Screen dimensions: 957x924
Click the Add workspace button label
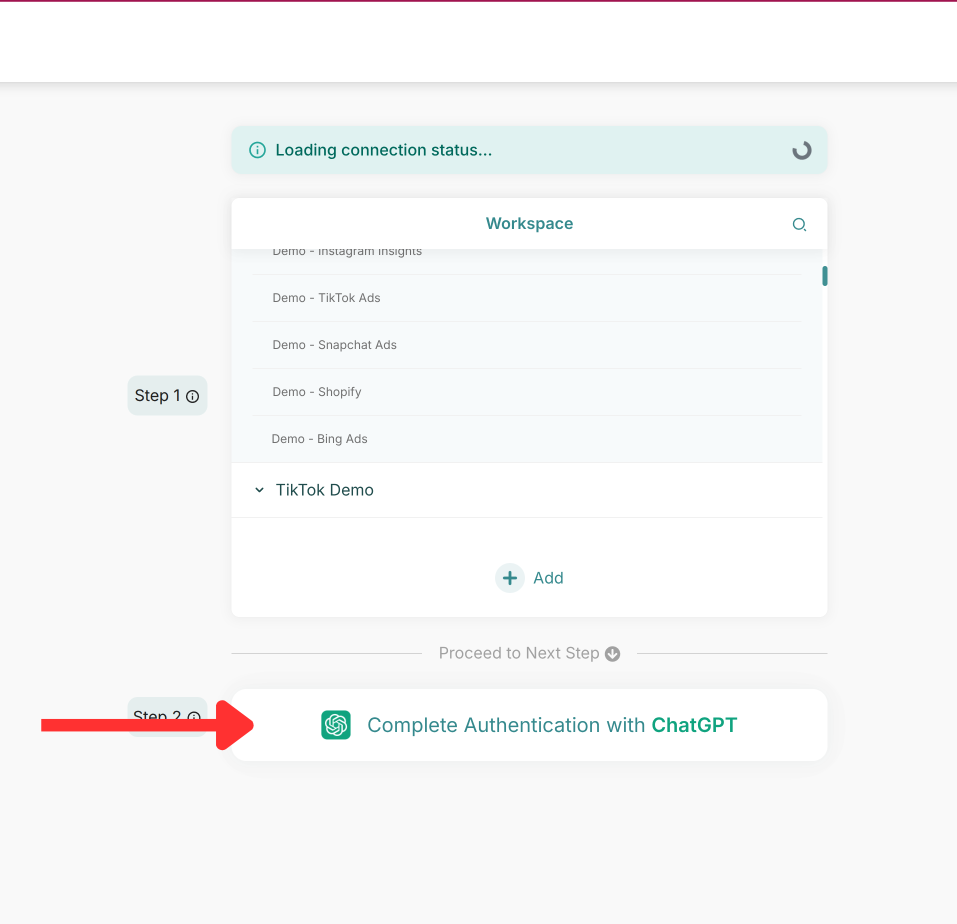point(548,578)
